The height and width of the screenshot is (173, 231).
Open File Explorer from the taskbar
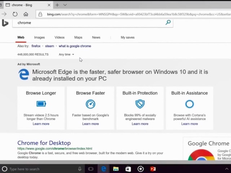click(x=116, y=169)
